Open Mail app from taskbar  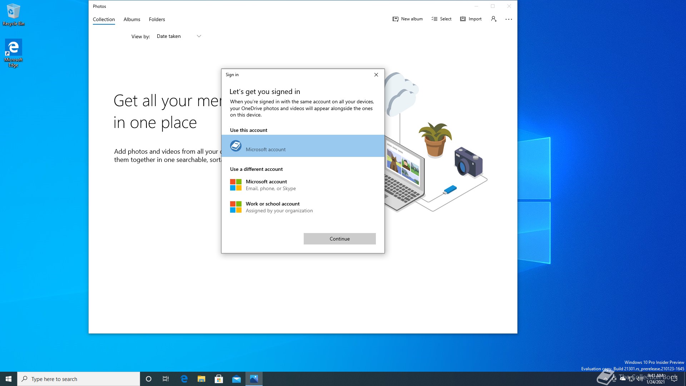point(237,379)
